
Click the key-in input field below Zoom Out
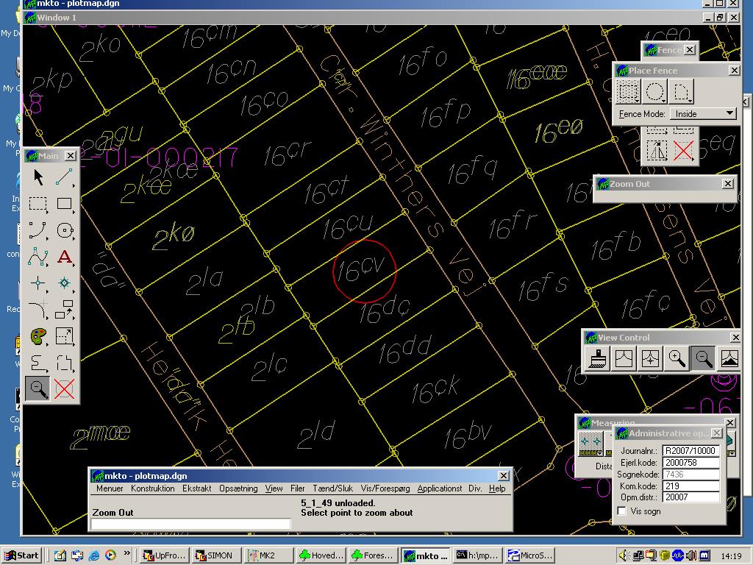point(190,524)
